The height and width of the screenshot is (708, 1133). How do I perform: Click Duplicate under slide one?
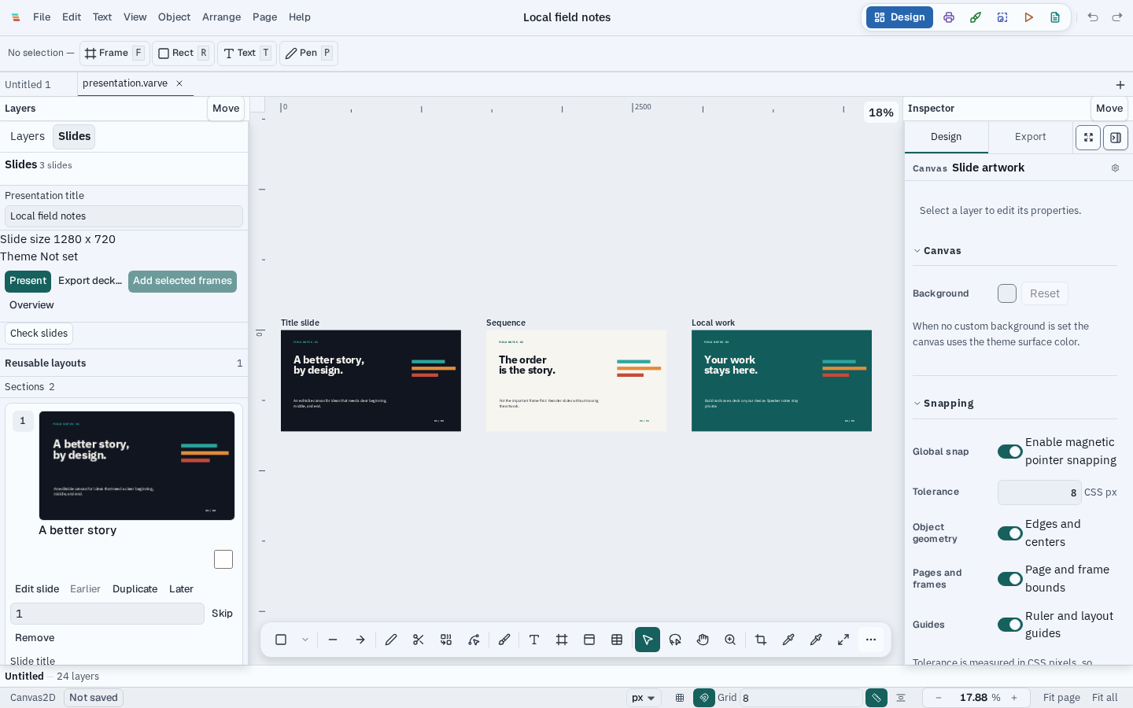135,589
